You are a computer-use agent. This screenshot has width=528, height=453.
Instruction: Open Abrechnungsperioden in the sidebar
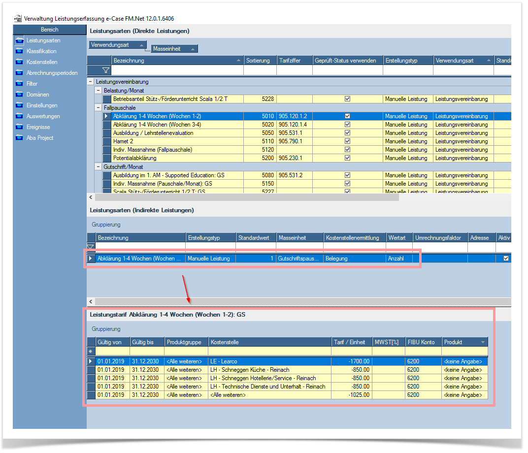click(52, 73)
